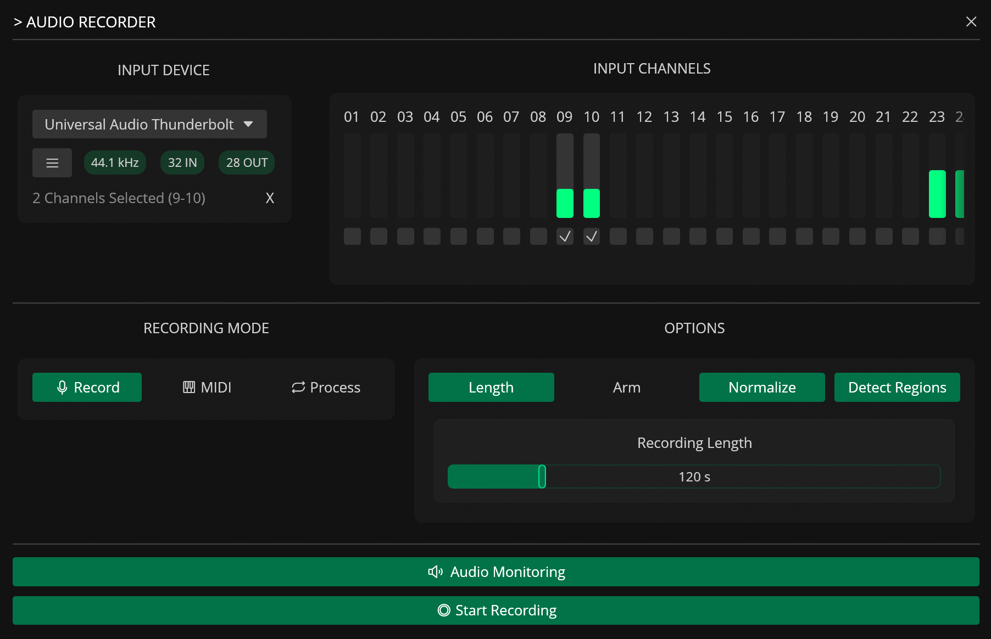Enable input channel 22 checkbox
The width and height of the screenshot is (991, 639).
[910, 237]
